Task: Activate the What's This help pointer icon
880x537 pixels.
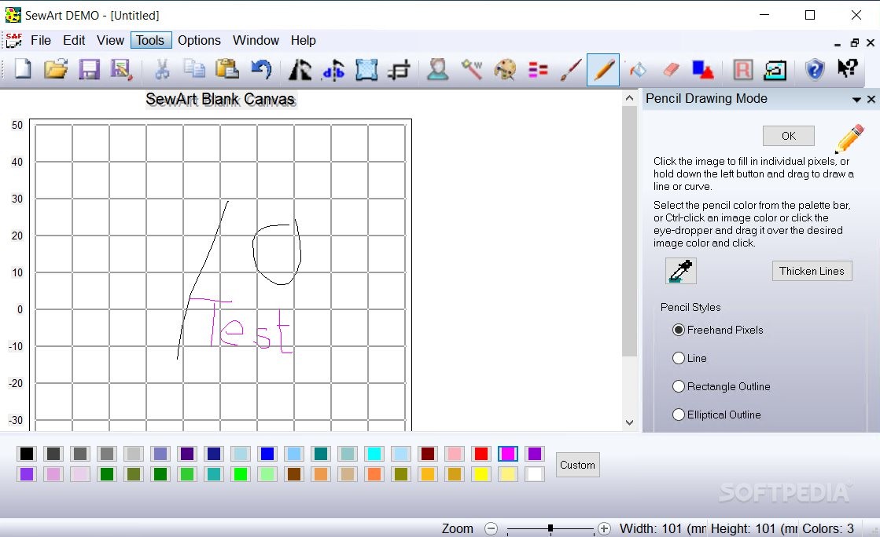Action: click(848, 68)
